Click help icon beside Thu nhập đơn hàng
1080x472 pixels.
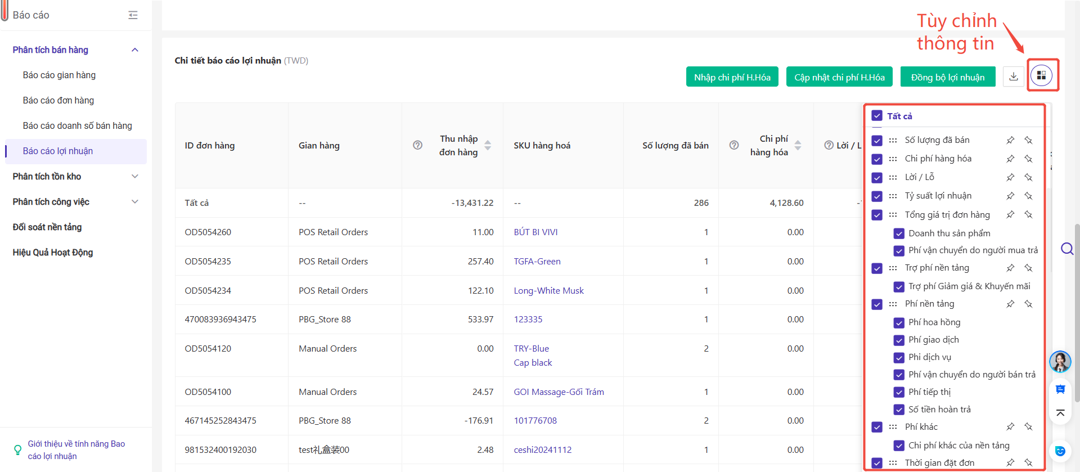pos(417,145)
